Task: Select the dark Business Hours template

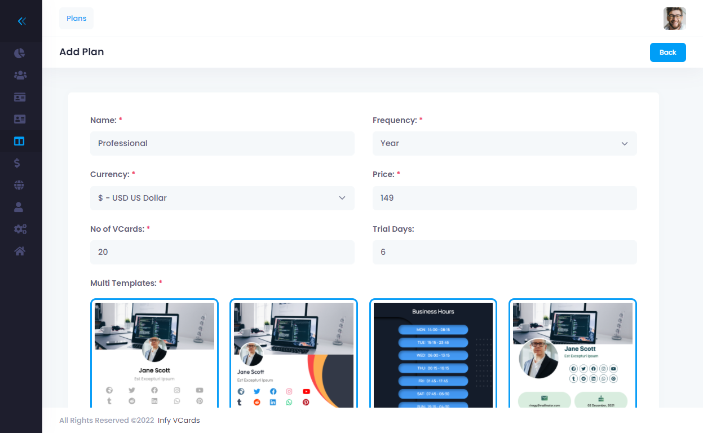Action: point(433,354)
